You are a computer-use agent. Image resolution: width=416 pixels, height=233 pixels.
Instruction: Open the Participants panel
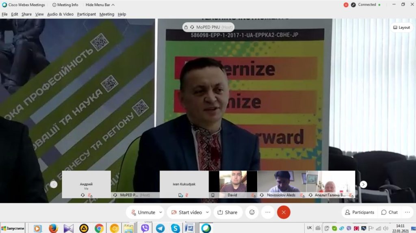360,212
